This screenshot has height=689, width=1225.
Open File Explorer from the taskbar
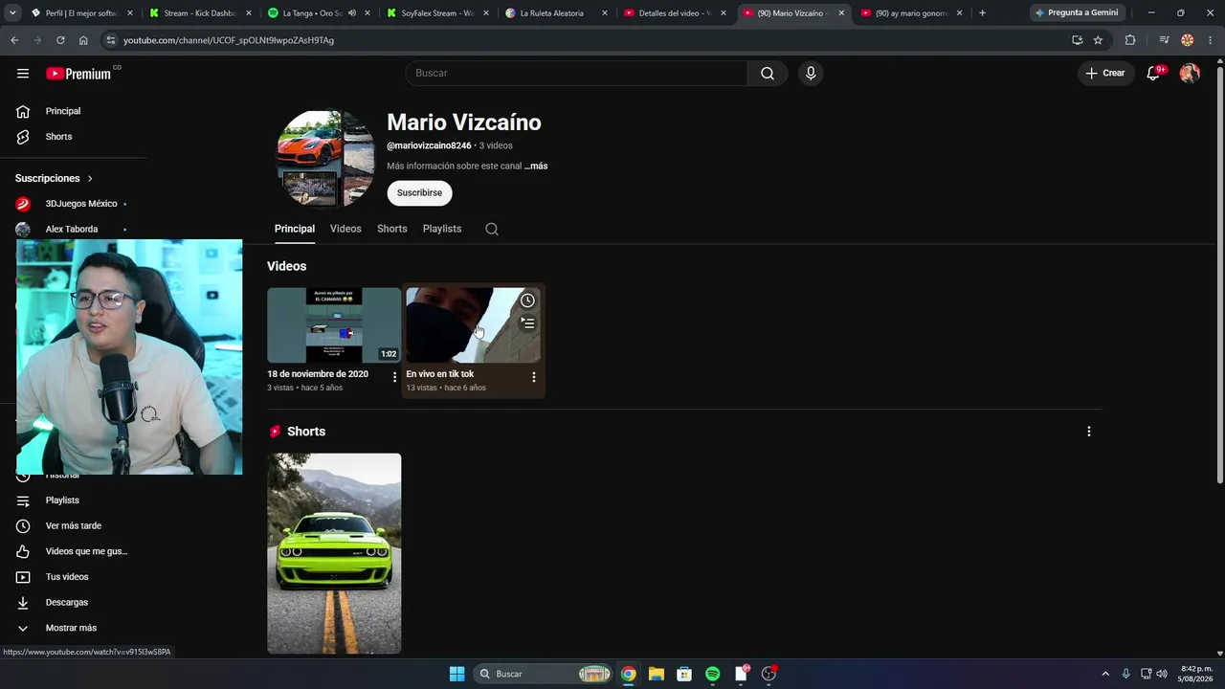[657, 674]
